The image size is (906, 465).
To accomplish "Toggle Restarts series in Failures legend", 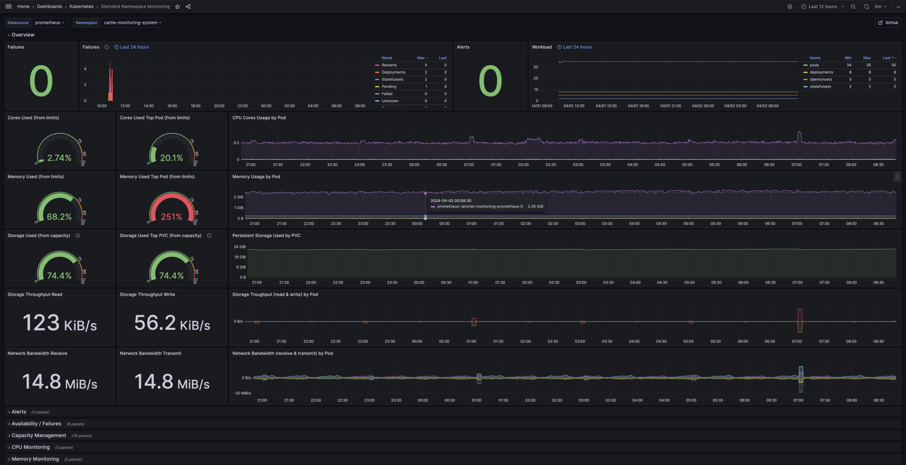I will tap(389, 65).
